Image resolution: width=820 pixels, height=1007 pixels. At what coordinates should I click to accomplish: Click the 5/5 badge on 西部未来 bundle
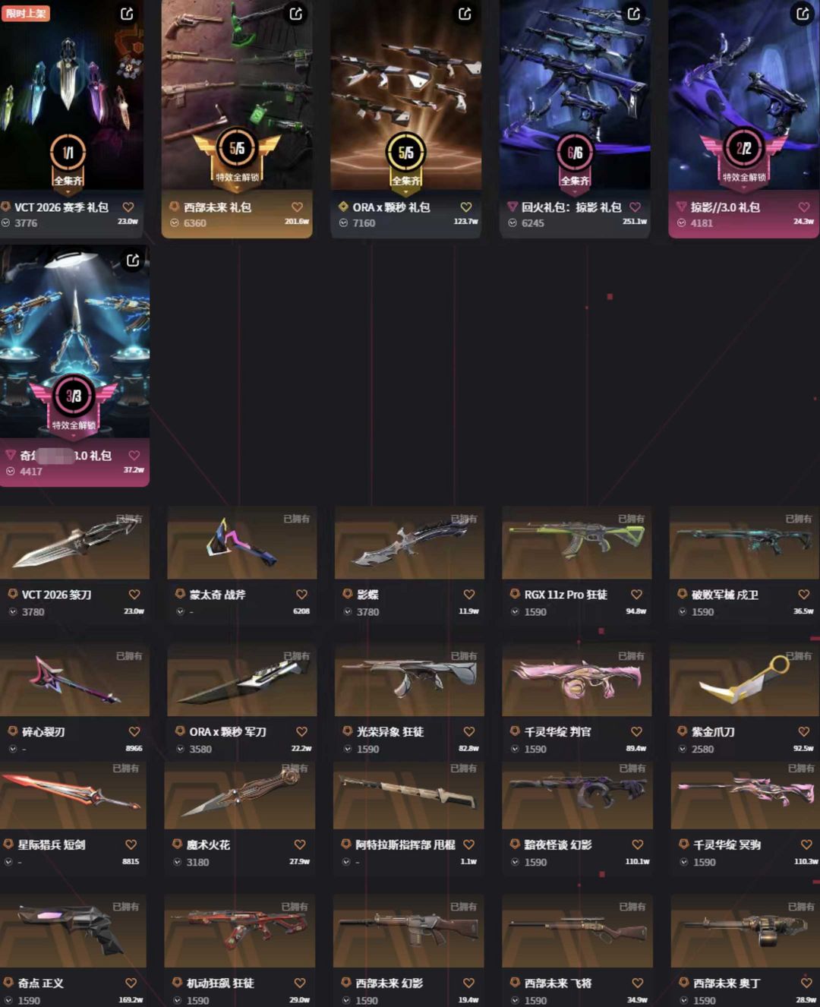(237, 149)
